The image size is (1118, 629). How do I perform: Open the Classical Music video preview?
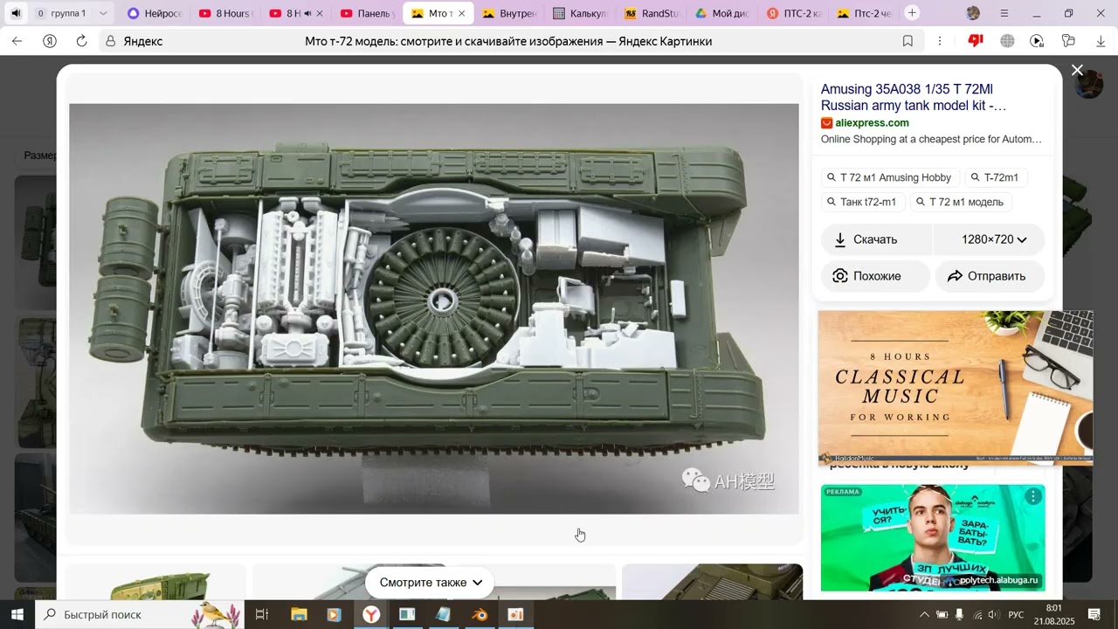point(956,387)
